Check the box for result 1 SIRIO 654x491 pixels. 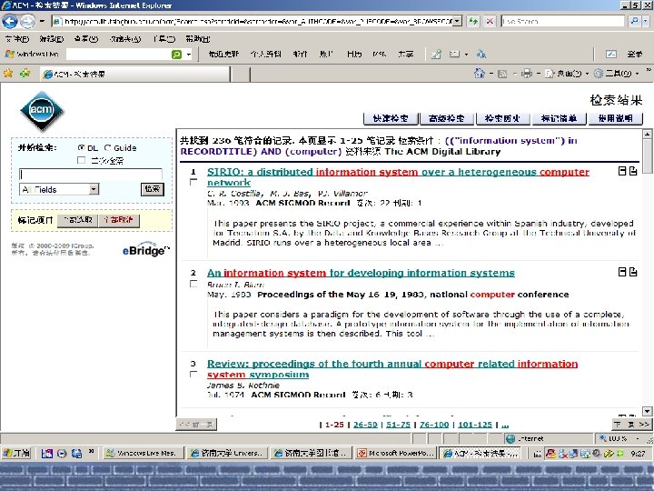pyautogui.click(x=193, y=182)
